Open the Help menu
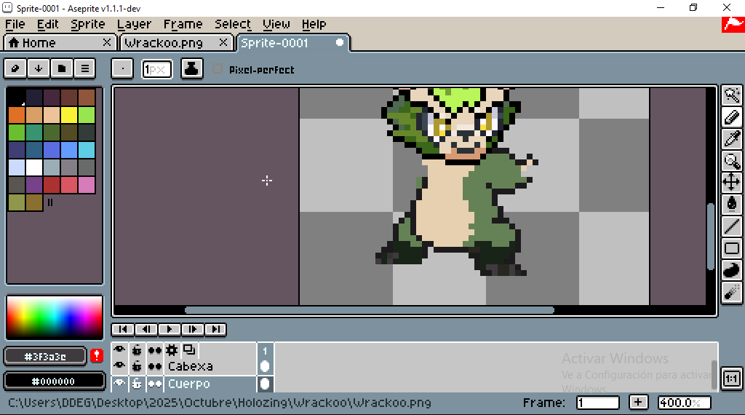The width and height of the screenshot is (745, 415). (314, 24)
